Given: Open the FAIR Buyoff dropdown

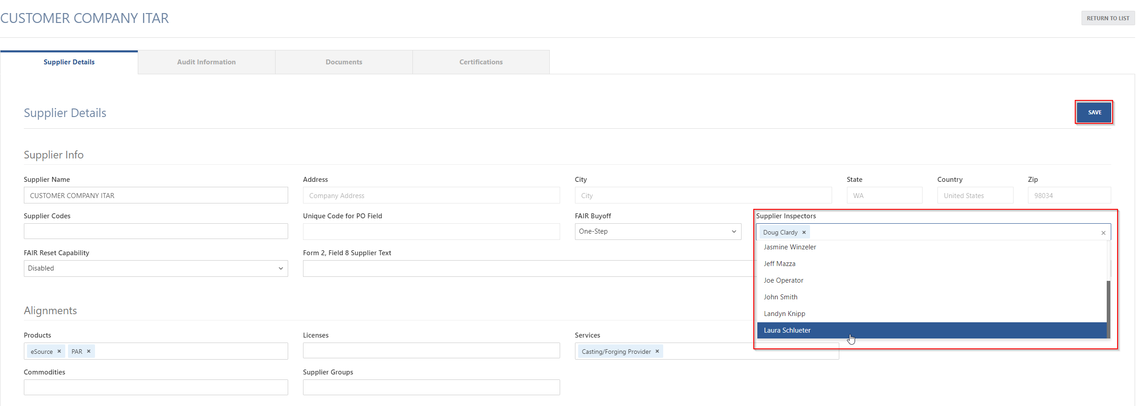Looking at the screenshot, I should pyautogui.click(x=658, y=231).
